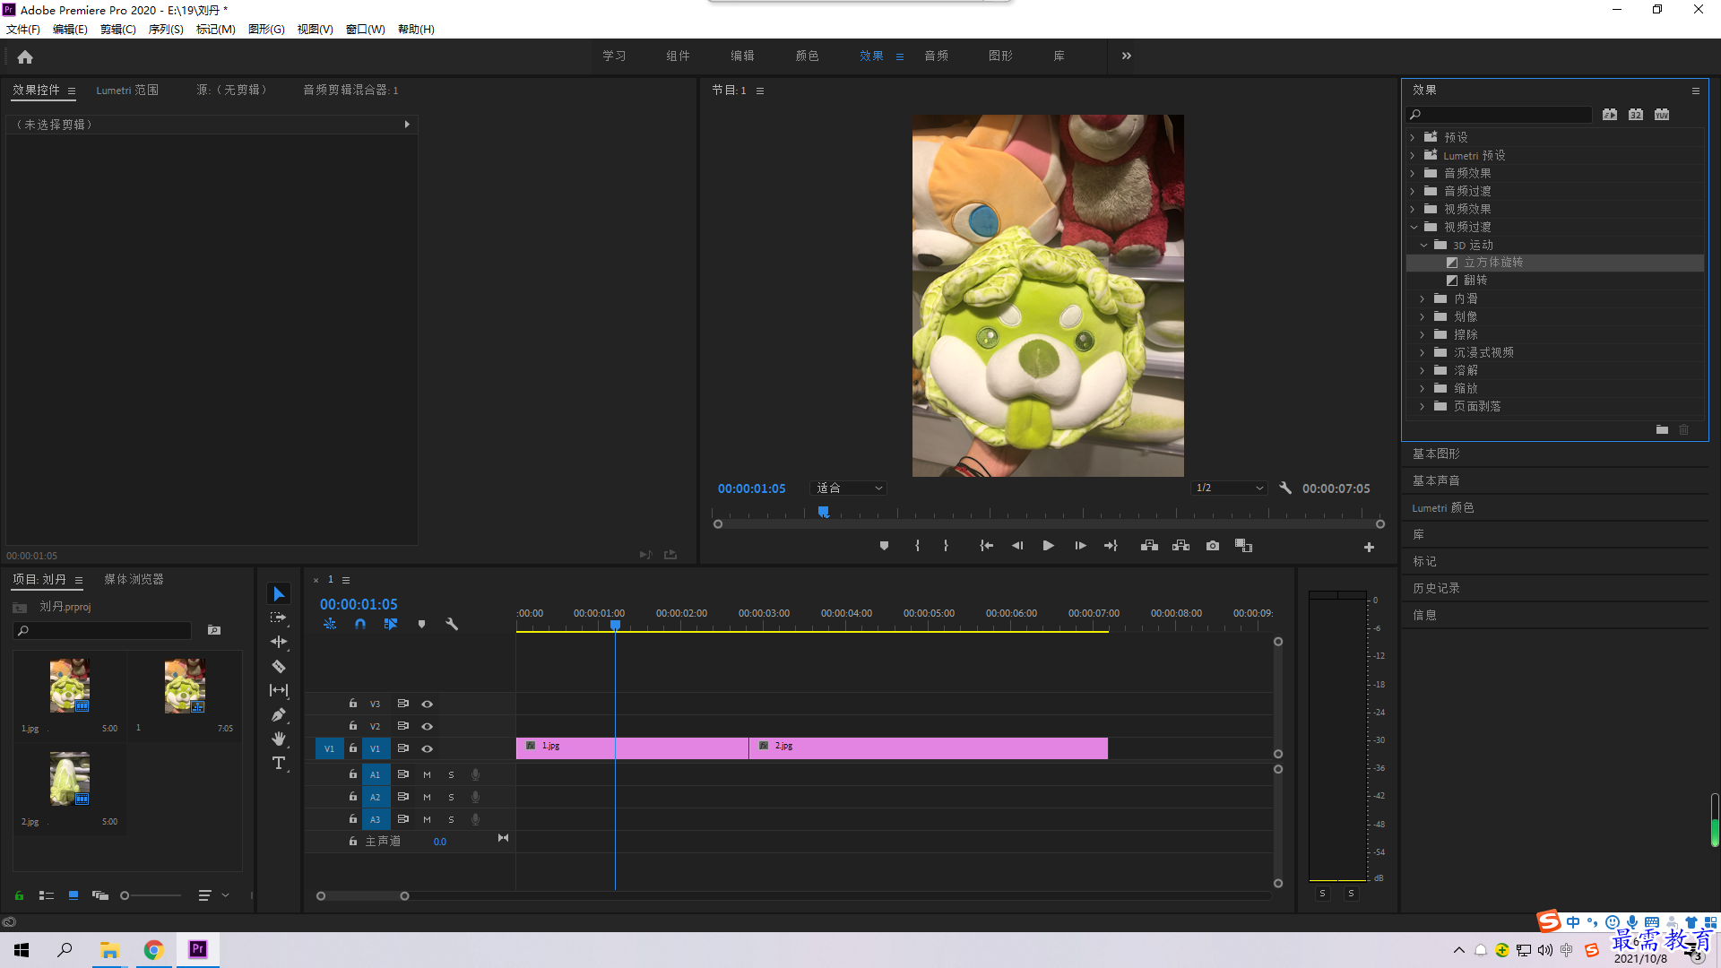Click the Add Marker button in monitor

tap(885, 546)
